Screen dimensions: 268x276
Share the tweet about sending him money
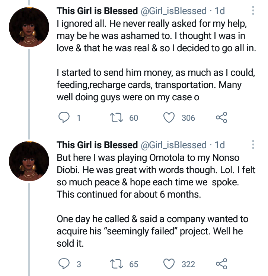[x=221, y=117]
